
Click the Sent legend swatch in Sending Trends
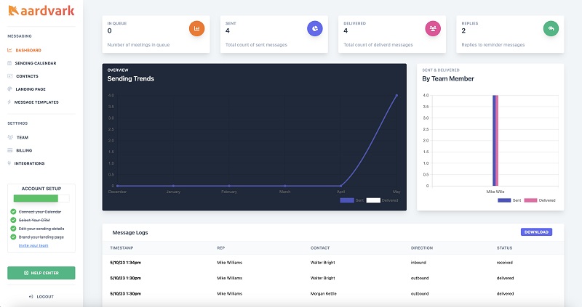click(347, 200)
